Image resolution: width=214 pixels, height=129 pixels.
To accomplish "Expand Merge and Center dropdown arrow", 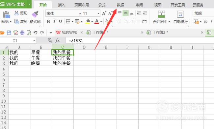I will click(x=169, y=22).
